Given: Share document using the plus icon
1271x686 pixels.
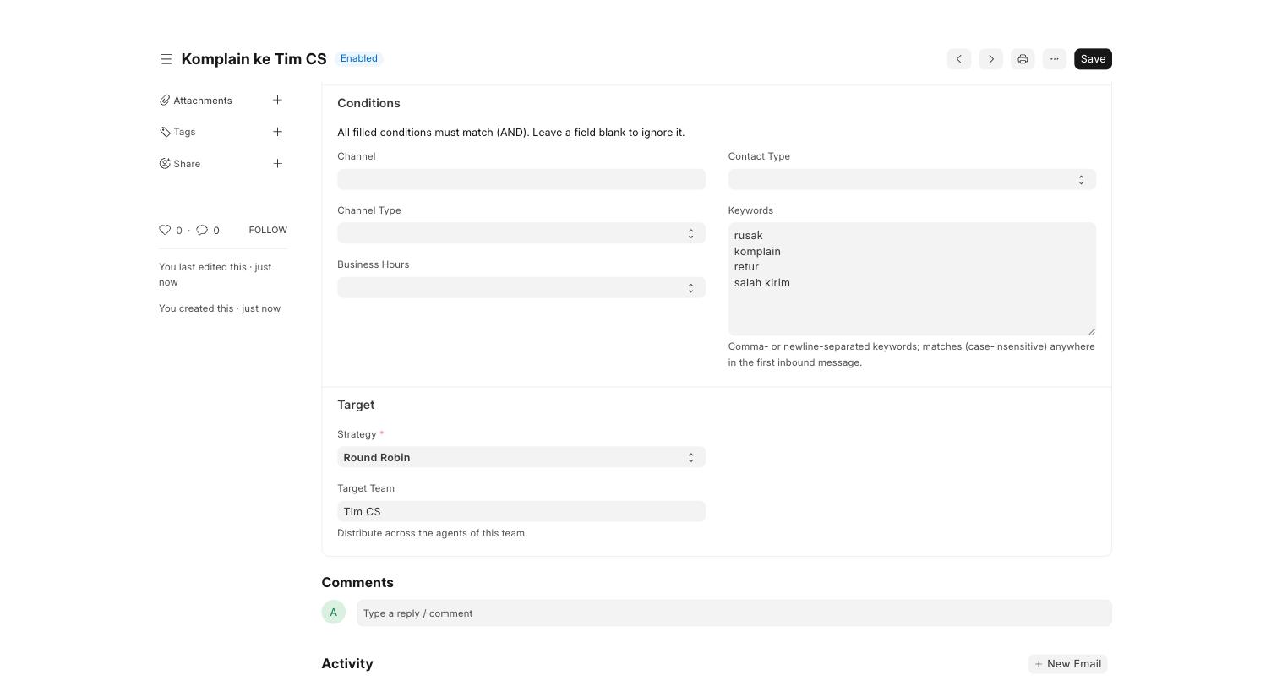Looking at the screenshot, I should tap(277, 163).
